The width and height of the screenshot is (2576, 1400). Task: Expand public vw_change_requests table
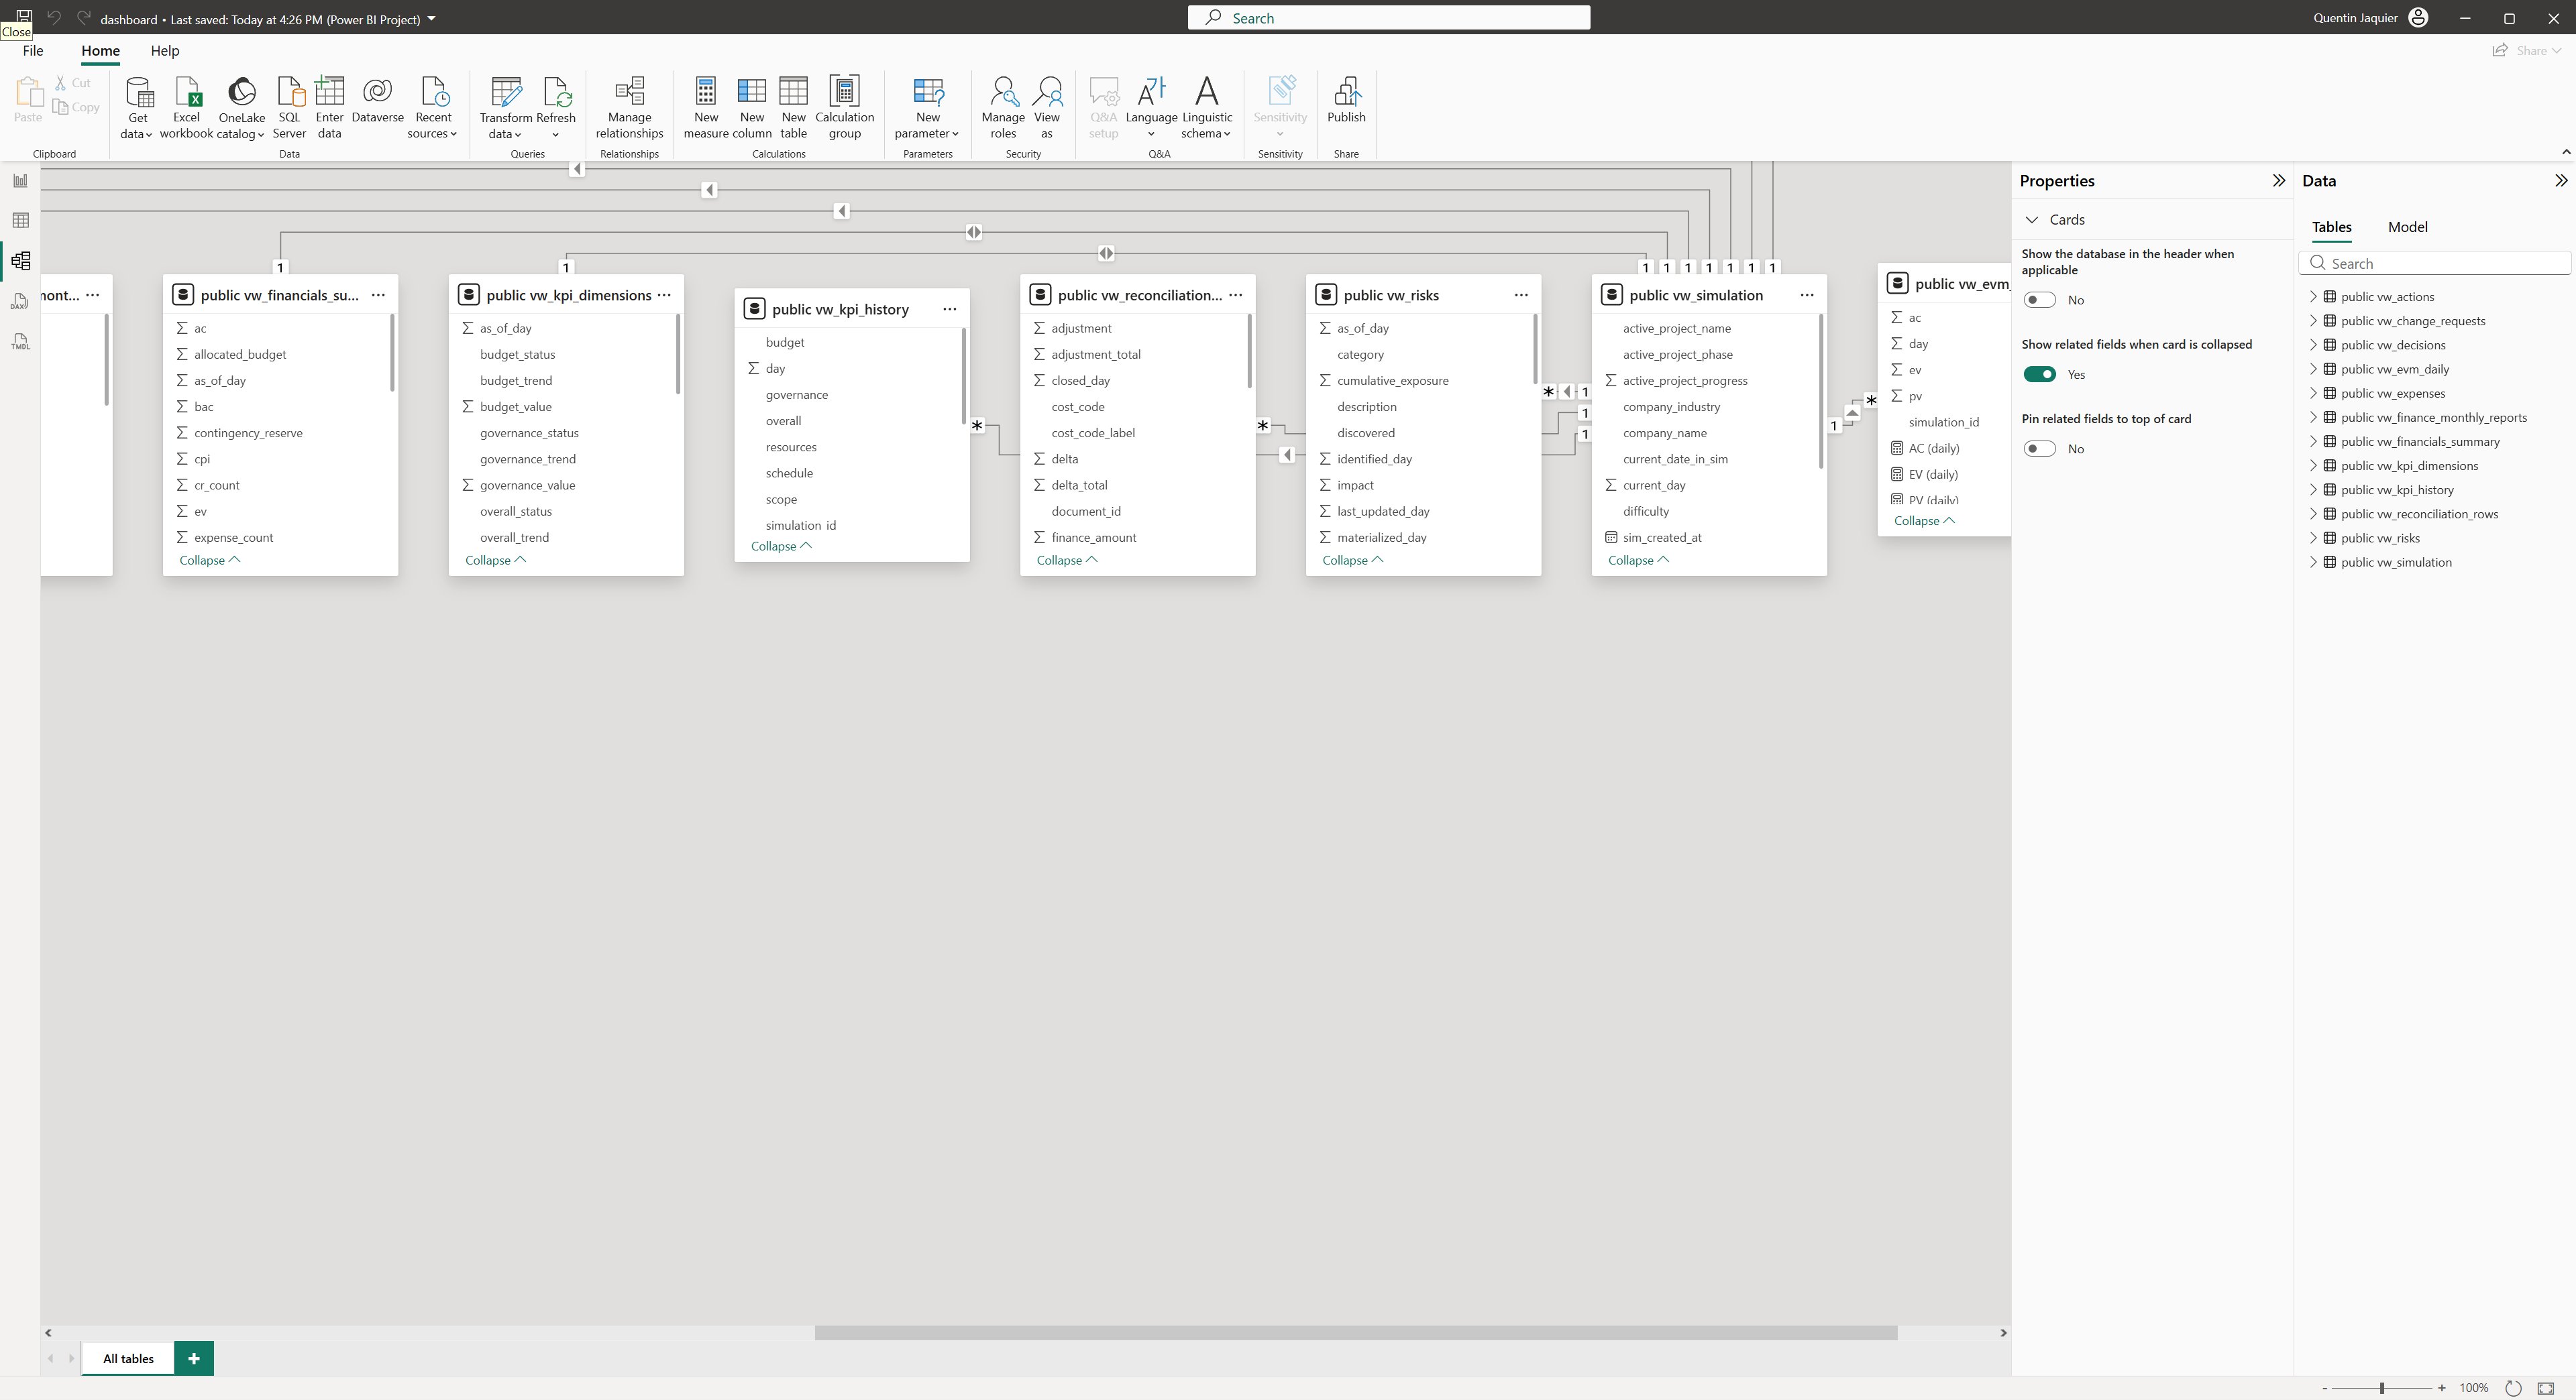pyautogui.click(x=2313, y=320)
